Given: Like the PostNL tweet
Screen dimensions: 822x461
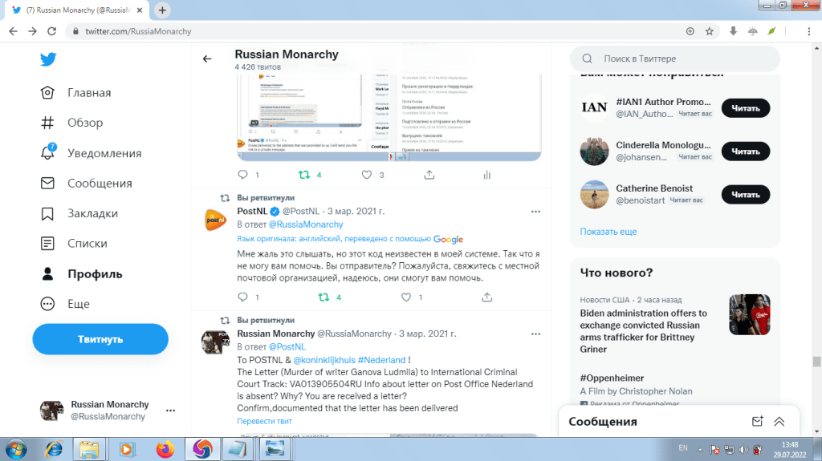Looking at the screenshot, I should [404, 297].
